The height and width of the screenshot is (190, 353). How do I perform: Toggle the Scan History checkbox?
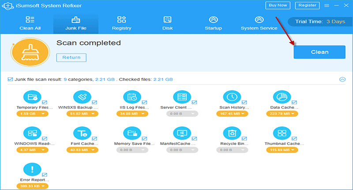click(244, 103)
